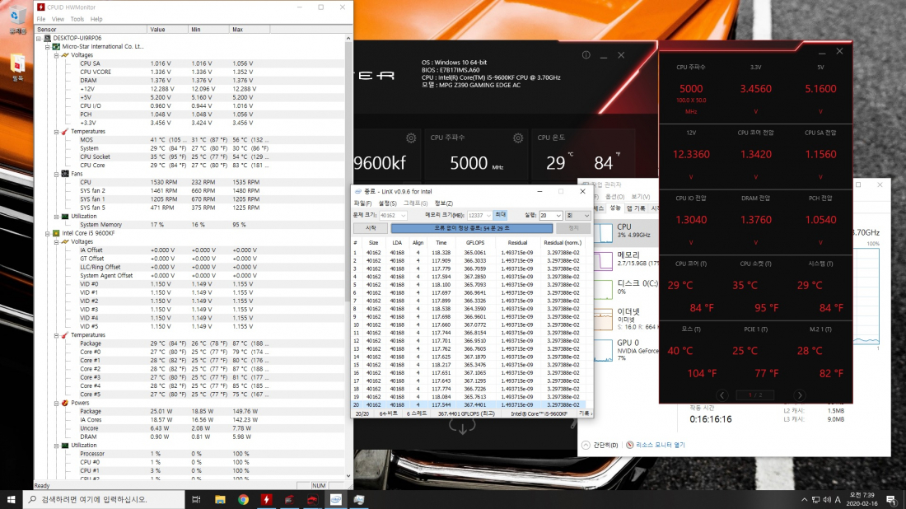This screenshot has width=906, height=509.
Task: Click the HWMonitor vertical scrollbar down arrow
Action: 348,477
